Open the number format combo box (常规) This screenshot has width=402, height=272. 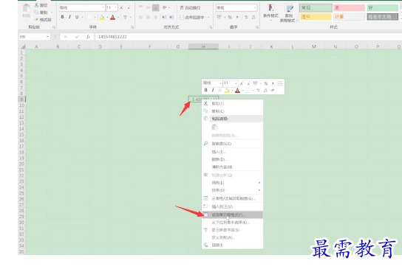tap(236, 7)
